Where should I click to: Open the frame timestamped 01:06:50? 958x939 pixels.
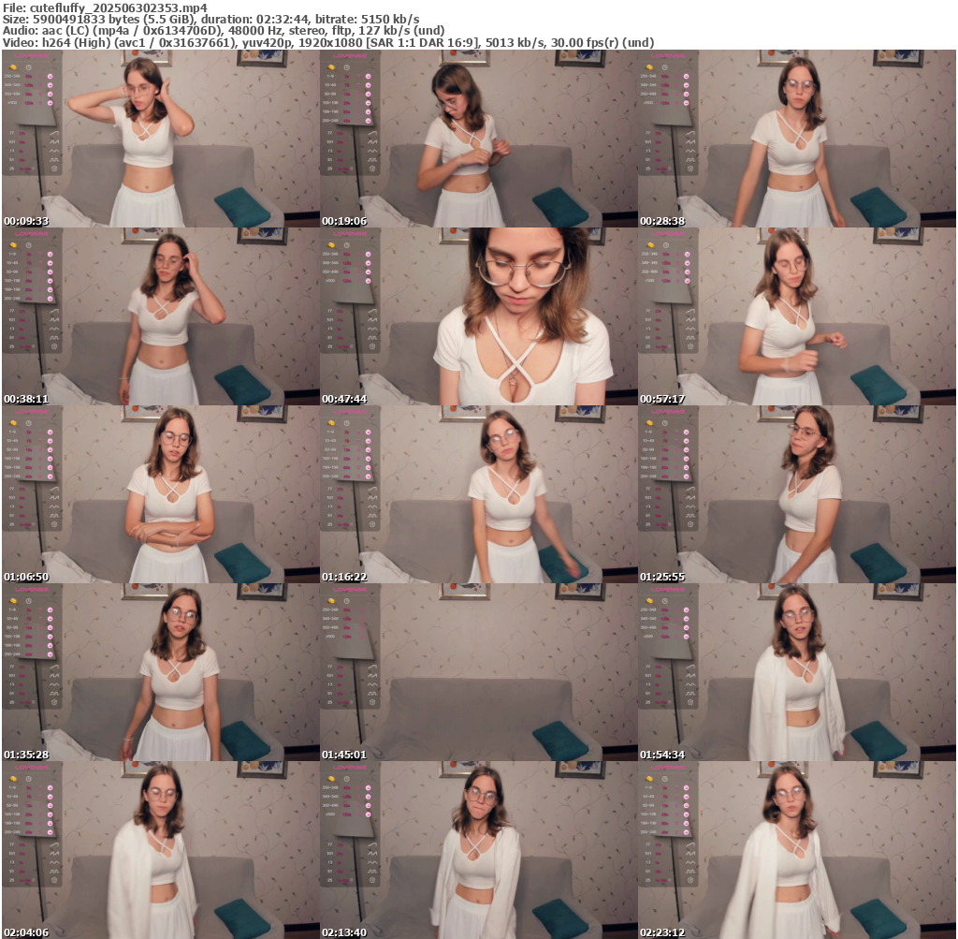tap(160, 494)
